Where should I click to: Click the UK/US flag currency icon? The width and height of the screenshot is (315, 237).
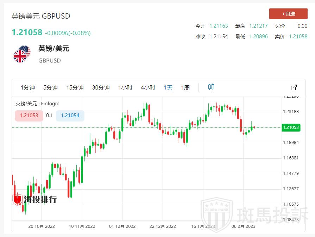coord(22,54)
